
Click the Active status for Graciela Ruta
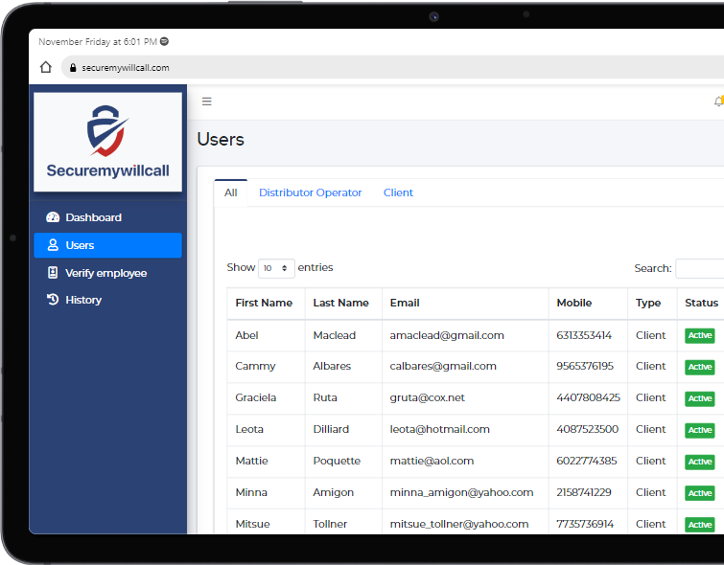click(x=699, y=398)
